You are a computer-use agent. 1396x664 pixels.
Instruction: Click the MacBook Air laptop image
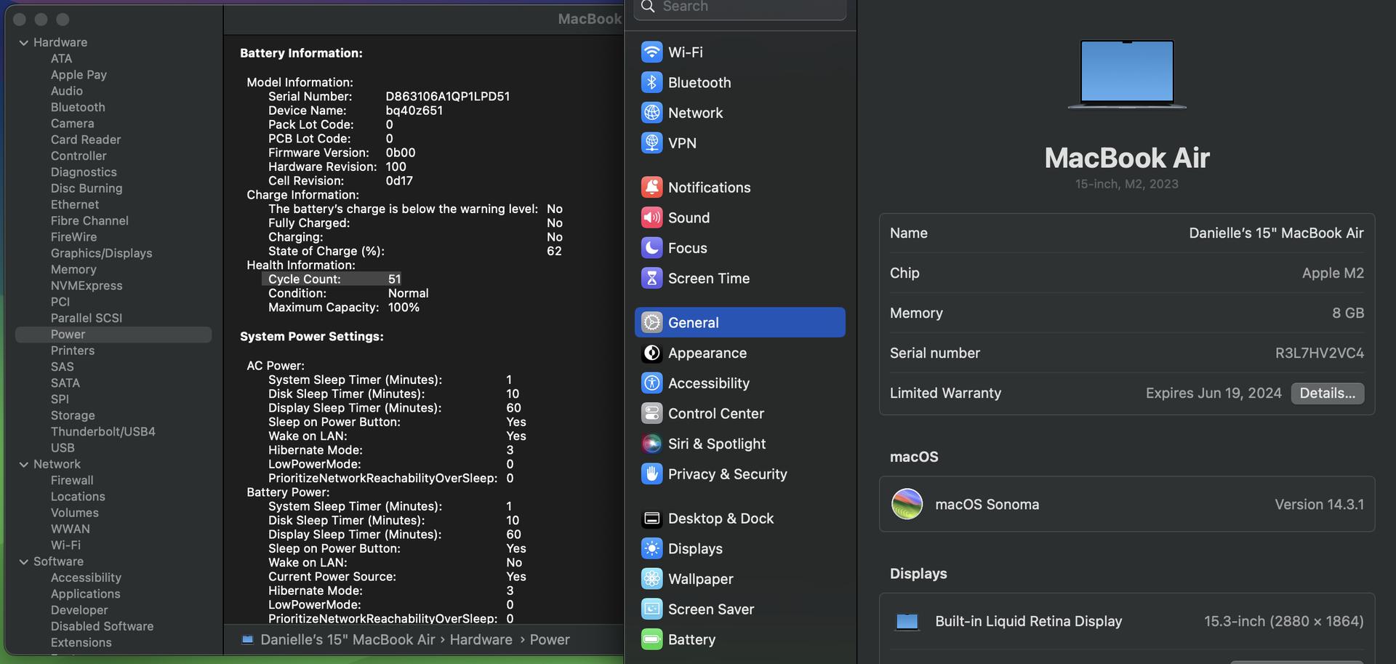pyautogui.click(x=1127, y=74)
